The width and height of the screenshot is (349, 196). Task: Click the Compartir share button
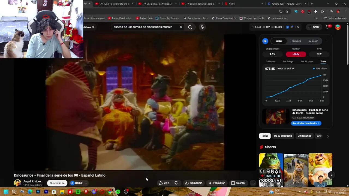[193, 183]
